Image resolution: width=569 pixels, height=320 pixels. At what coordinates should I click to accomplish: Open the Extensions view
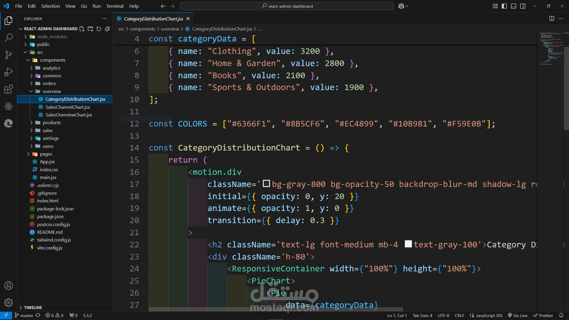[x=9, y=89]
